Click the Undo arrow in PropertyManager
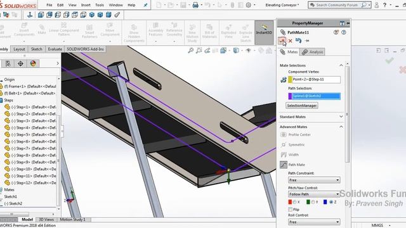 299,41
